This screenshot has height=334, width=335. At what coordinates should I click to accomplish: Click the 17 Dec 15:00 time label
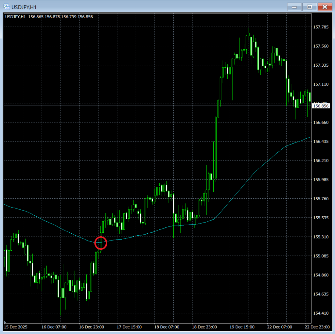pyautogui.click(x=129, y=327)
